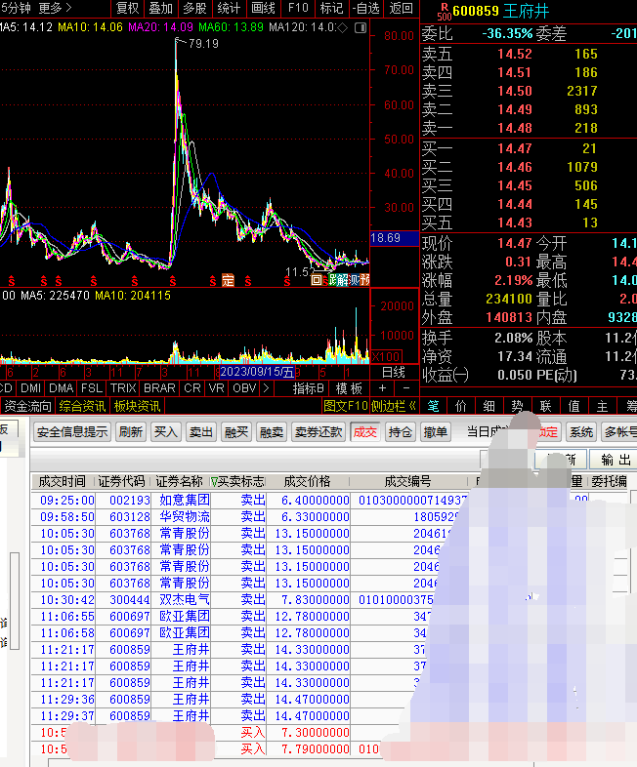Click the 系统 system button
The width and height of the screenshot is (637, 767).
point(581,432)
